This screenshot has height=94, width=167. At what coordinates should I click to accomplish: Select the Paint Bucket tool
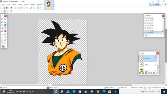coord(2,31)
